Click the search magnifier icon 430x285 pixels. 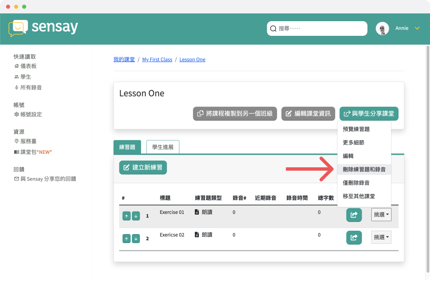(273, 28)
